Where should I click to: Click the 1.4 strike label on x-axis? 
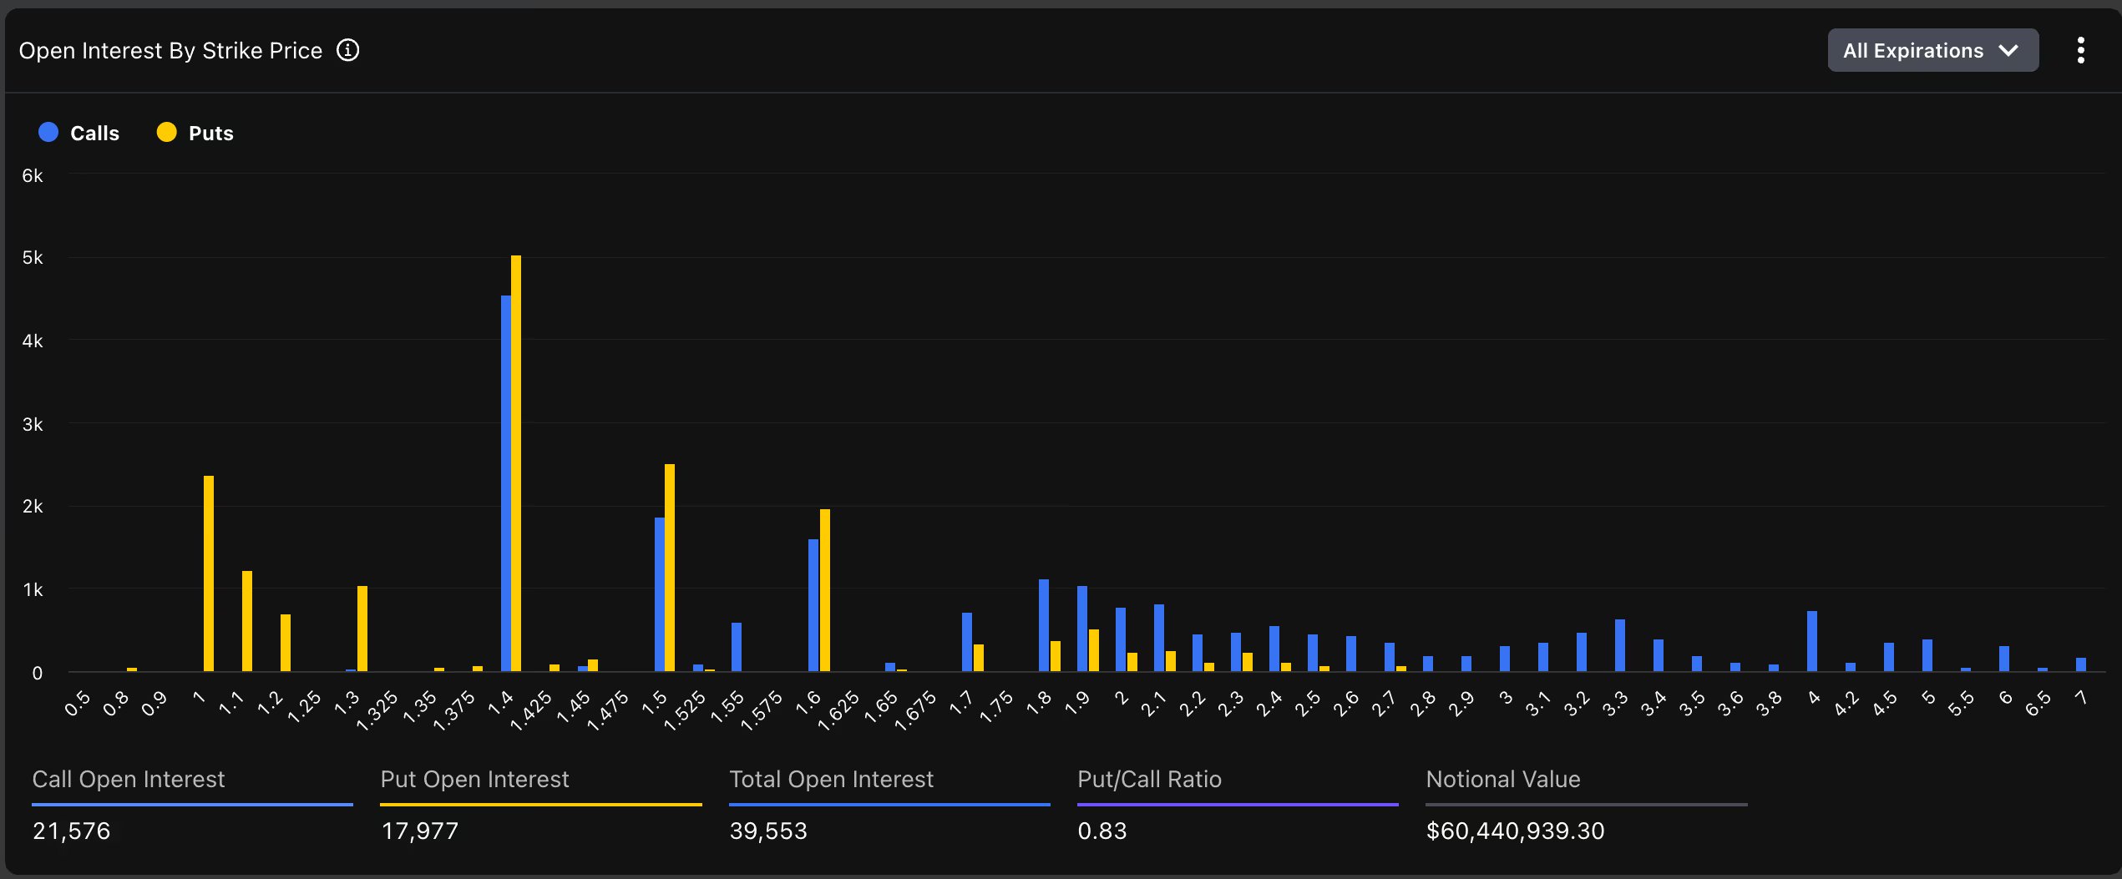coord(501,704)
